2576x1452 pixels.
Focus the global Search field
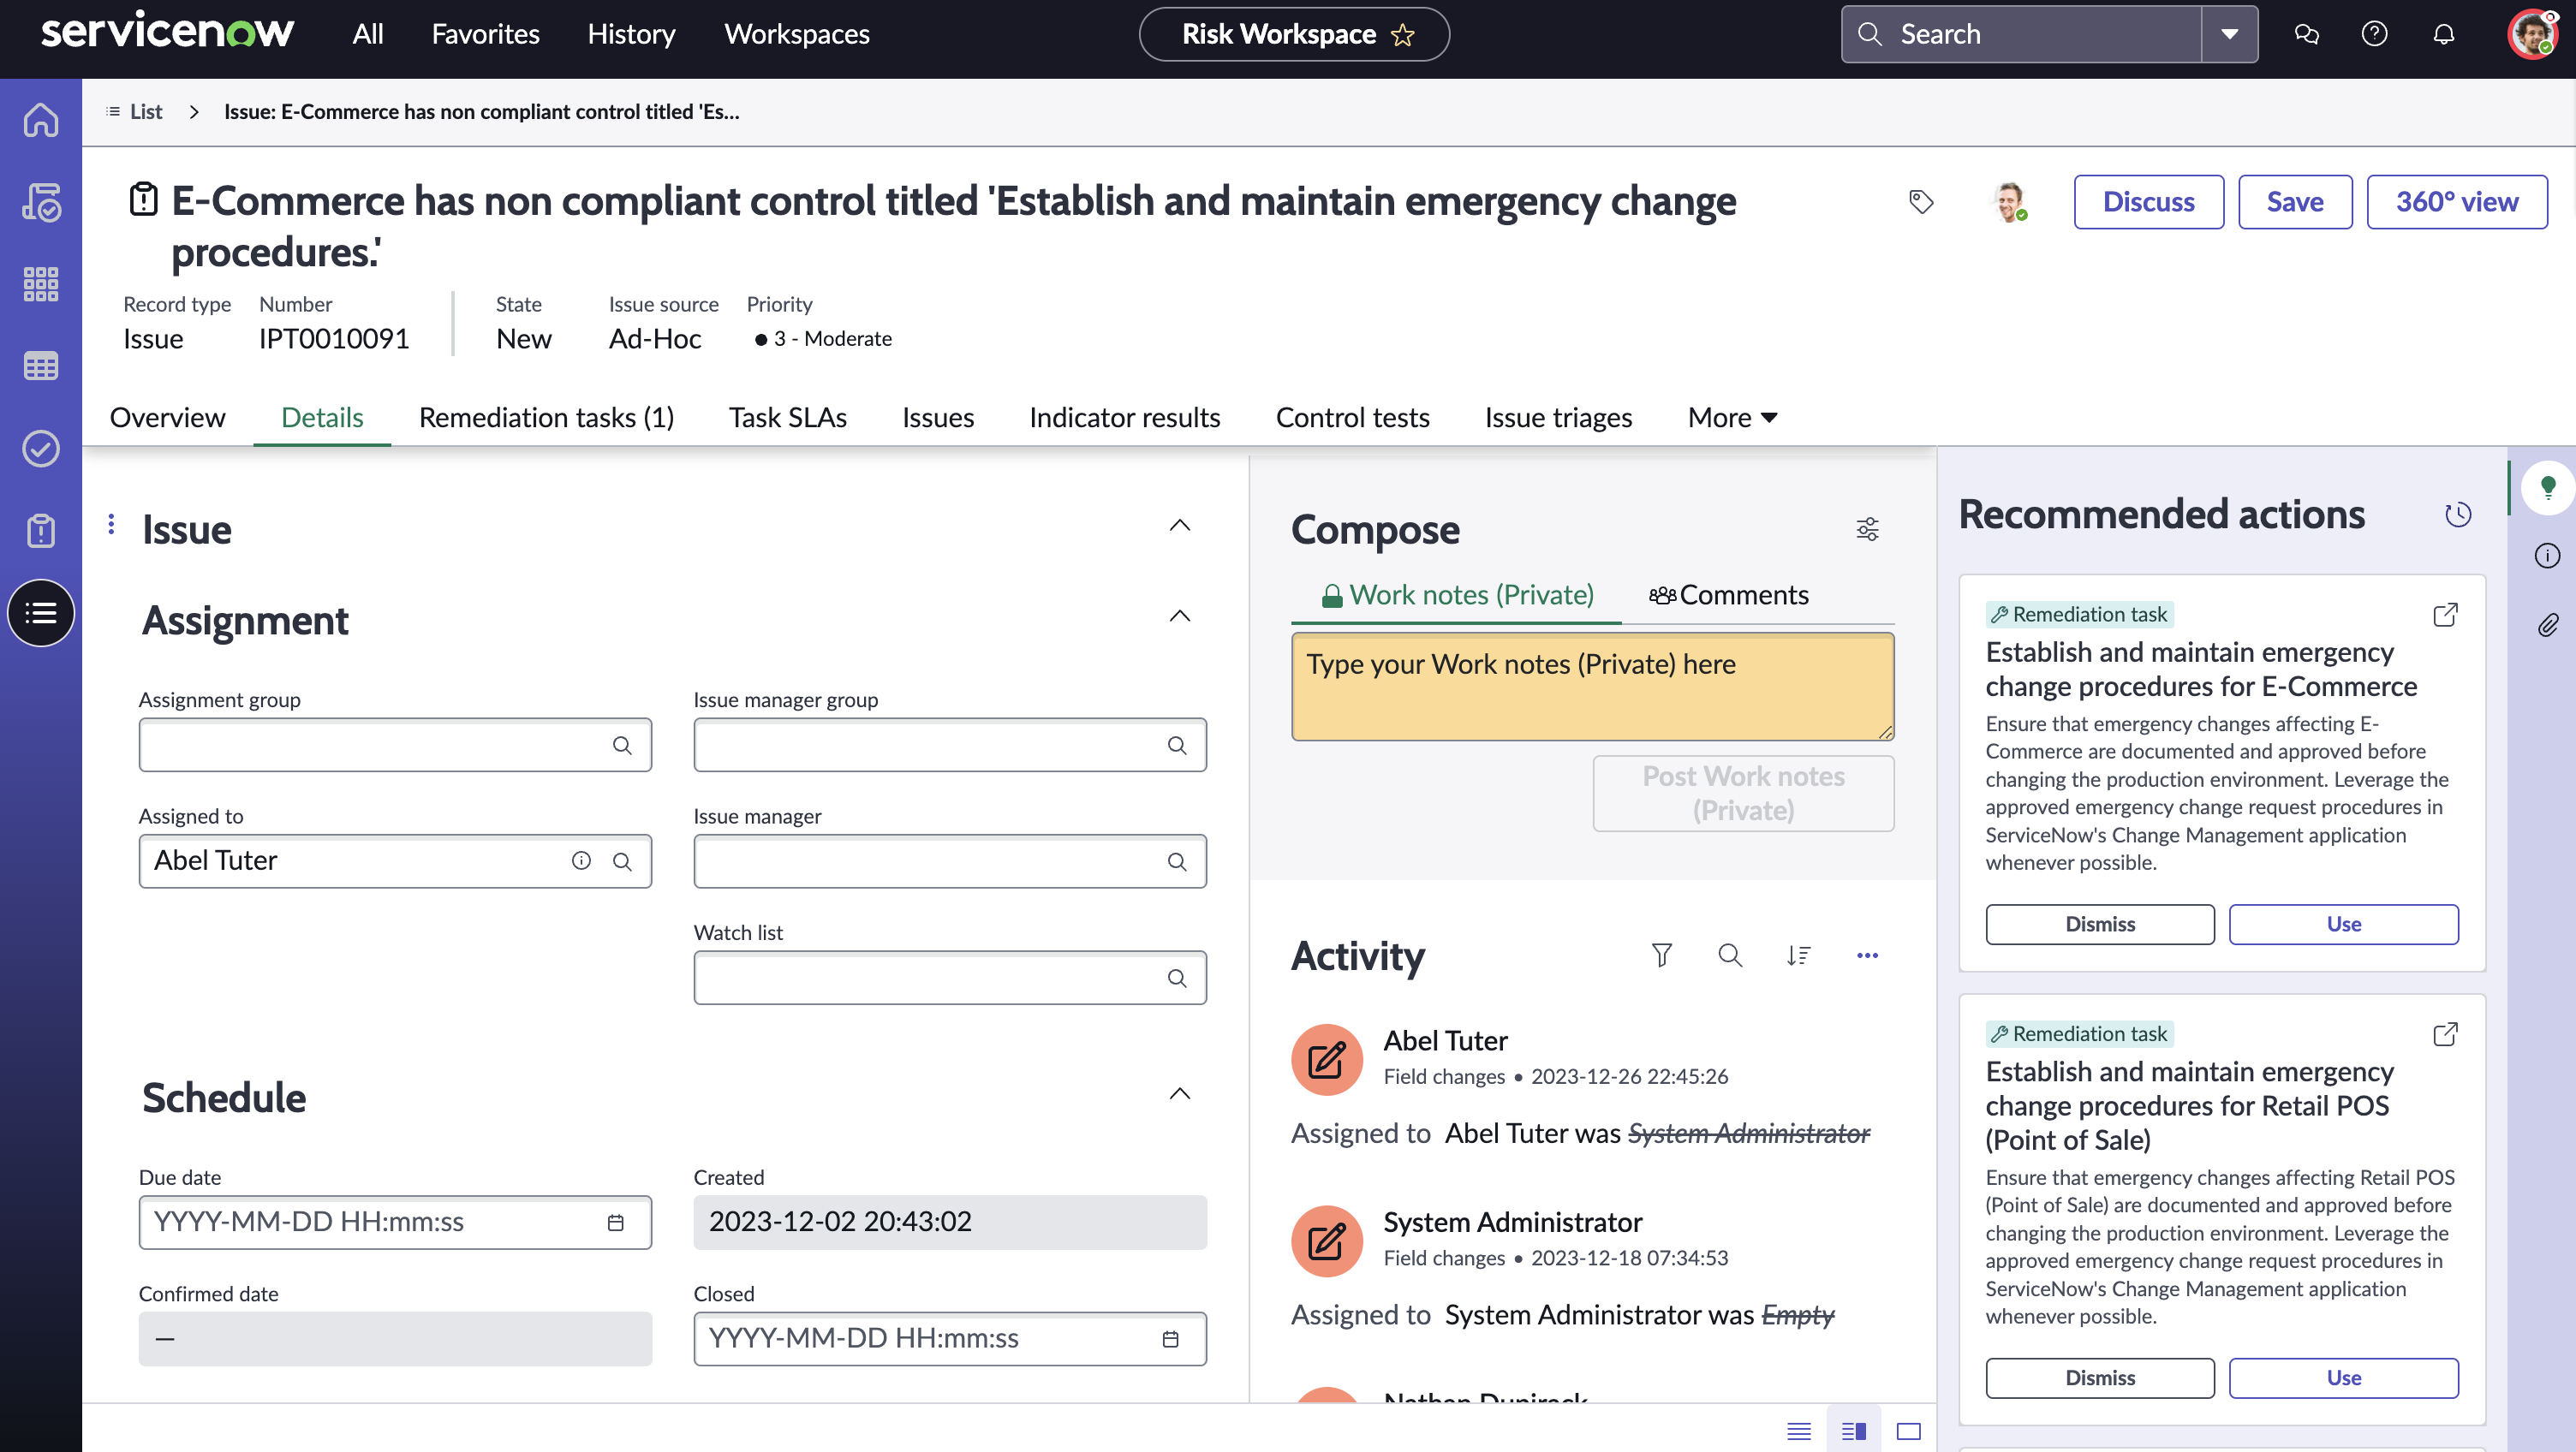pos(2020,35)
